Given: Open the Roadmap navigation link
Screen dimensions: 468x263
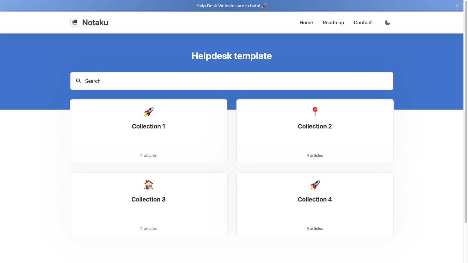Looking at the screenshot, I should click(x=333, y=23).
